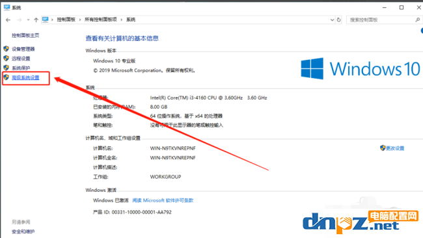Click the forward navigation arrow
This screenshot has width=423, height=238.
coord(19,20)
